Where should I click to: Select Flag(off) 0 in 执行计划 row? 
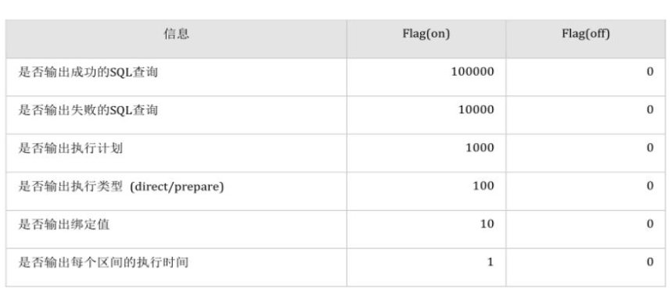pos(650,148)
